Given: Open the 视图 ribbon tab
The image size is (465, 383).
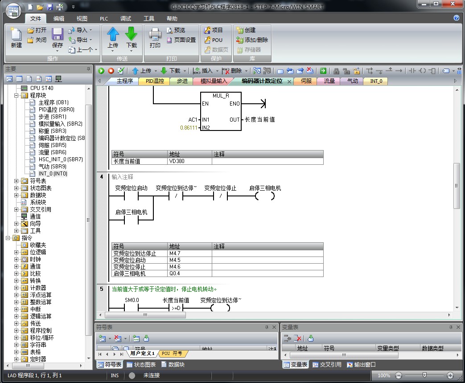Looking at the screenshot, I should point(82,19).
